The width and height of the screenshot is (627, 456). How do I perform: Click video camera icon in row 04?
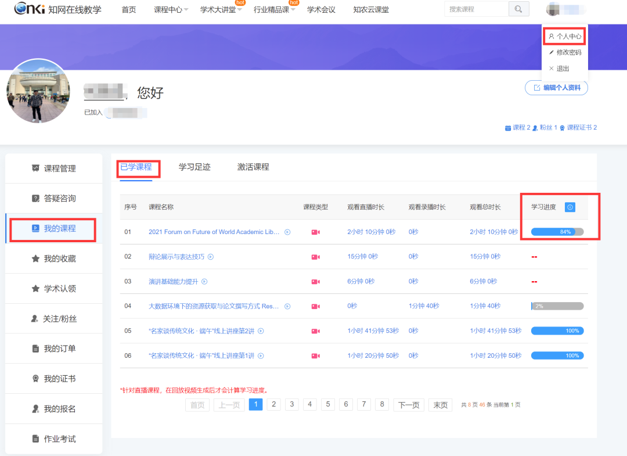(315, 306)
